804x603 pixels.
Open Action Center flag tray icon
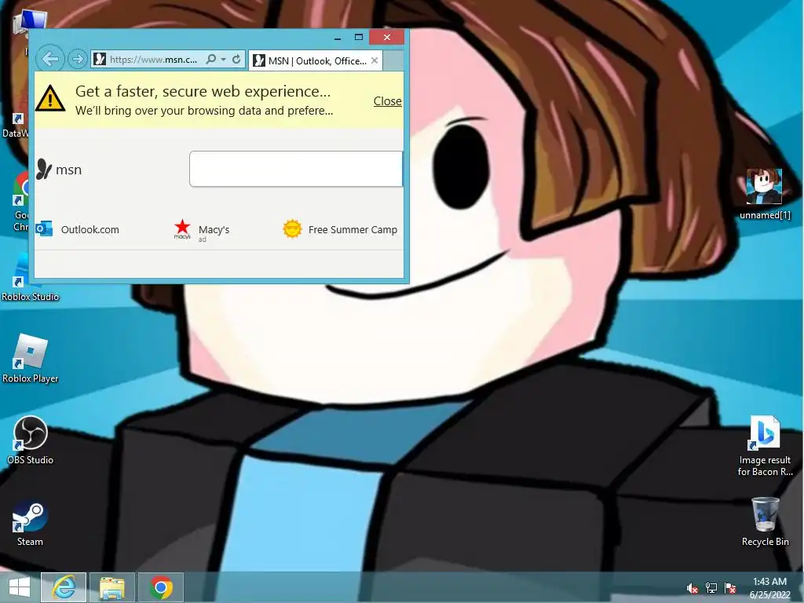pyautogui.click(x=729, y=588)
